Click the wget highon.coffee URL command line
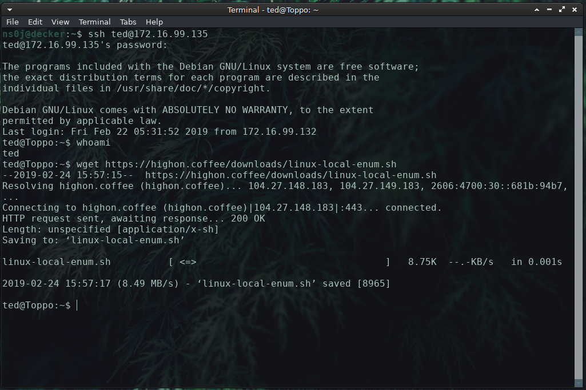 pyautogui.click(x=236, y=164)
